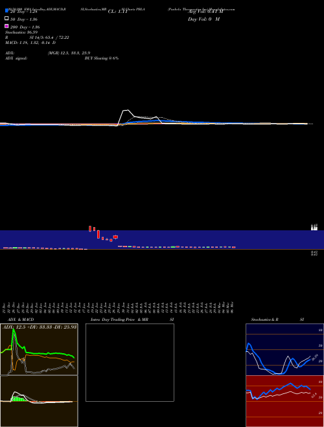Click the 'Stochastics: 36.59' reading
Viewport: 324px width, 427px height.
click(x=21, y=32)
